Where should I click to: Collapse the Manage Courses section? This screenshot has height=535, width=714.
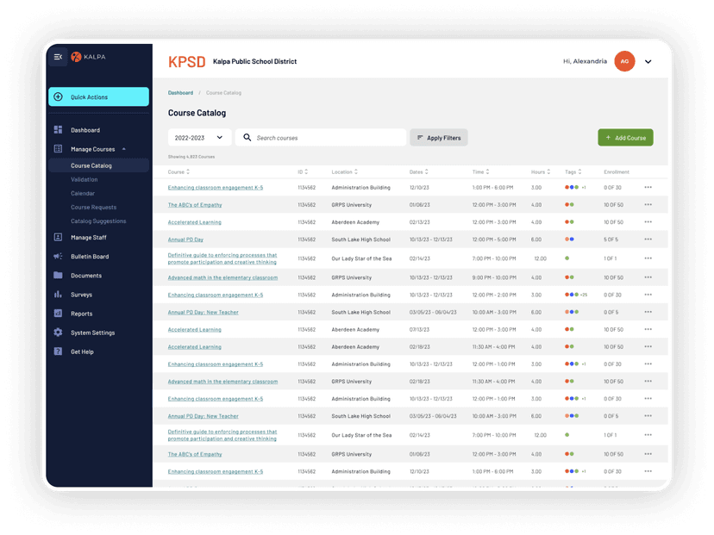125,147
